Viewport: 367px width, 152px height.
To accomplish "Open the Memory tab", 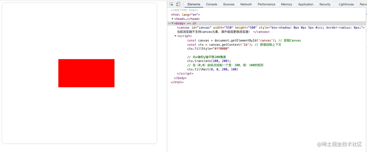I will 286,4.
